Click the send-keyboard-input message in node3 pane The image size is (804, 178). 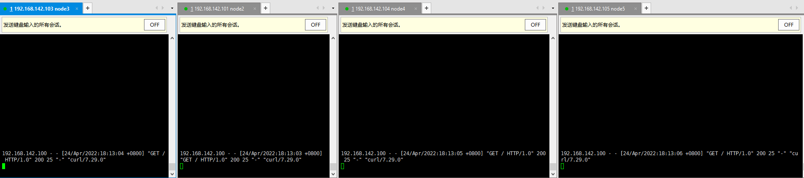pyautogui.click(x=32, y=25)
